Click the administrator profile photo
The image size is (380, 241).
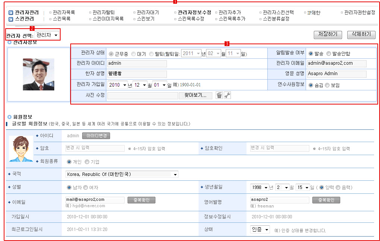click(38, 74)
